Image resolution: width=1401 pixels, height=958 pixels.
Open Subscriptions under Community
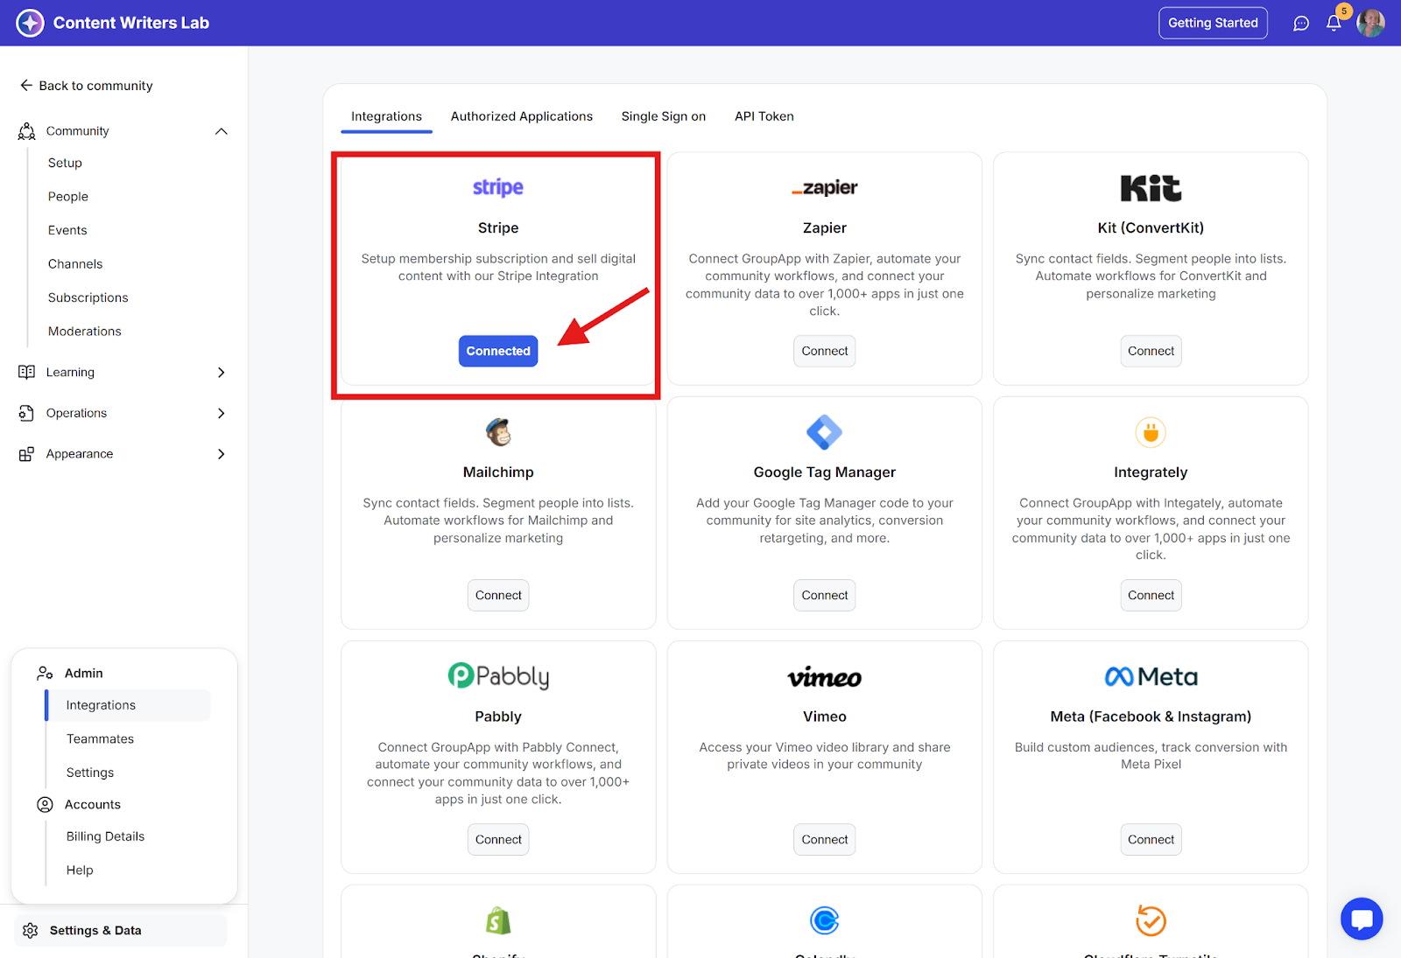point(88,297)
